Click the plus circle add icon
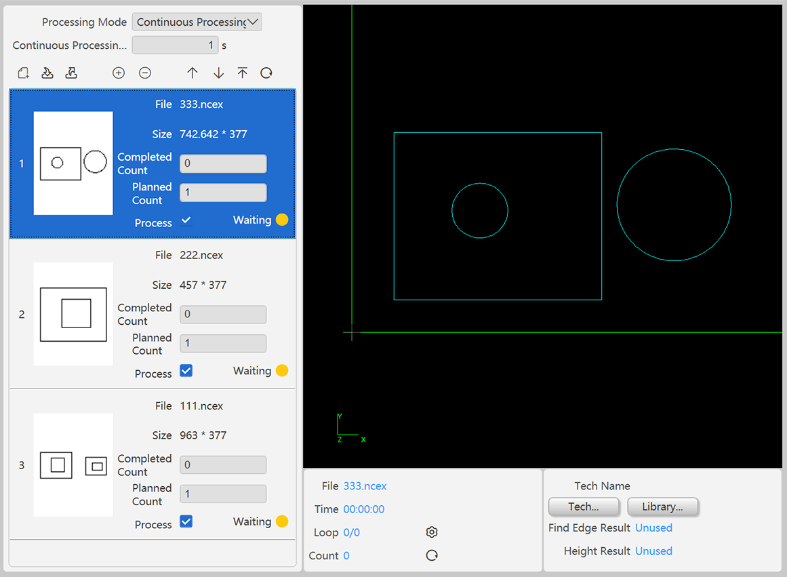Screen dimensions: 787x577 pyautogui.click(x=119, y=73)
